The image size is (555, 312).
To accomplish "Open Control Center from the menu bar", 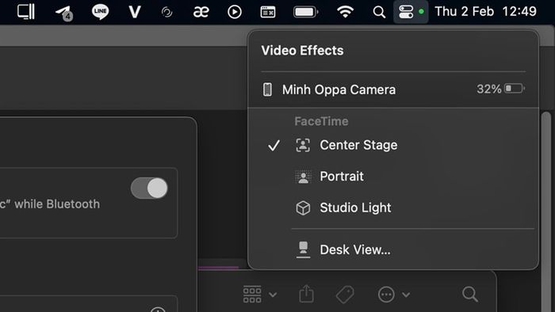I will pyautogui.click(x=406, y=12).
